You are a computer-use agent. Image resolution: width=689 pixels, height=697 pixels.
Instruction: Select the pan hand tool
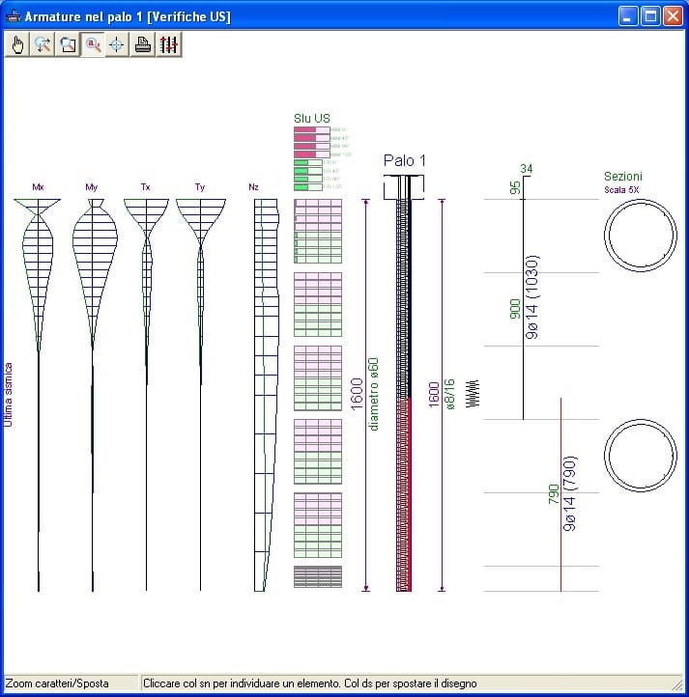coord(17,44)
